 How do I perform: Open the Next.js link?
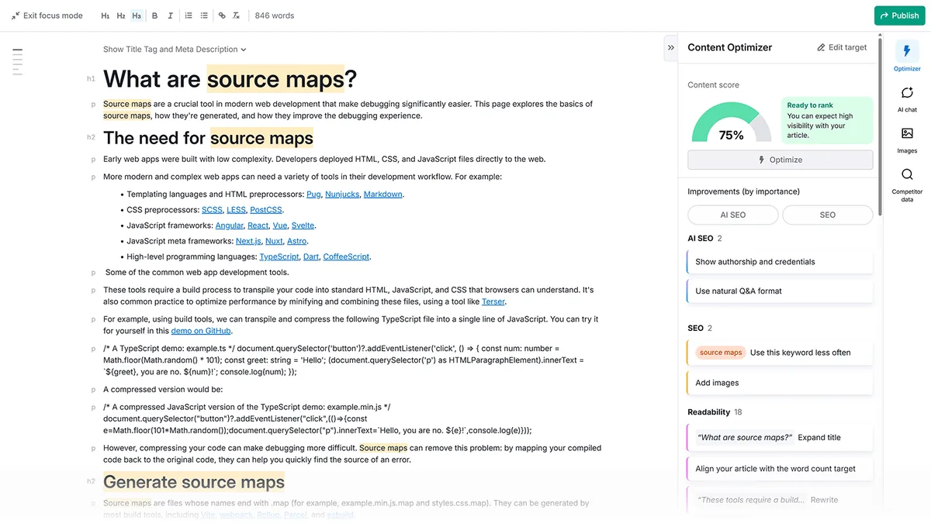tap(248, 241)
